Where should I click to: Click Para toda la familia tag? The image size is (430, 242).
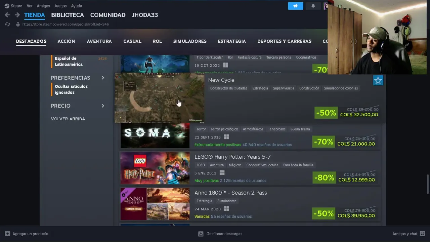tap(298, 165)
